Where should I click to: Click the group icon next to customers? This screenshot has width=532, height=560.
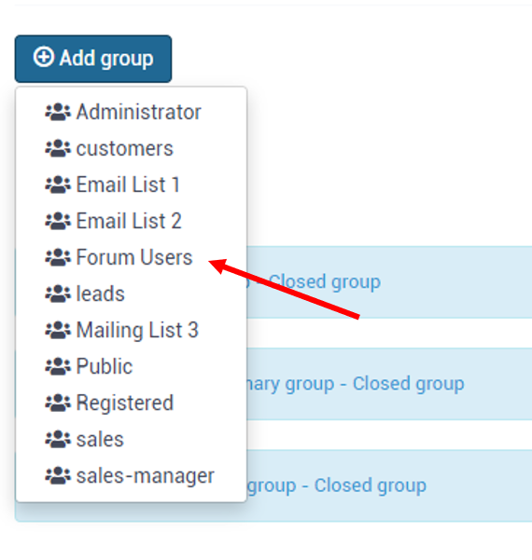[58, 148]
